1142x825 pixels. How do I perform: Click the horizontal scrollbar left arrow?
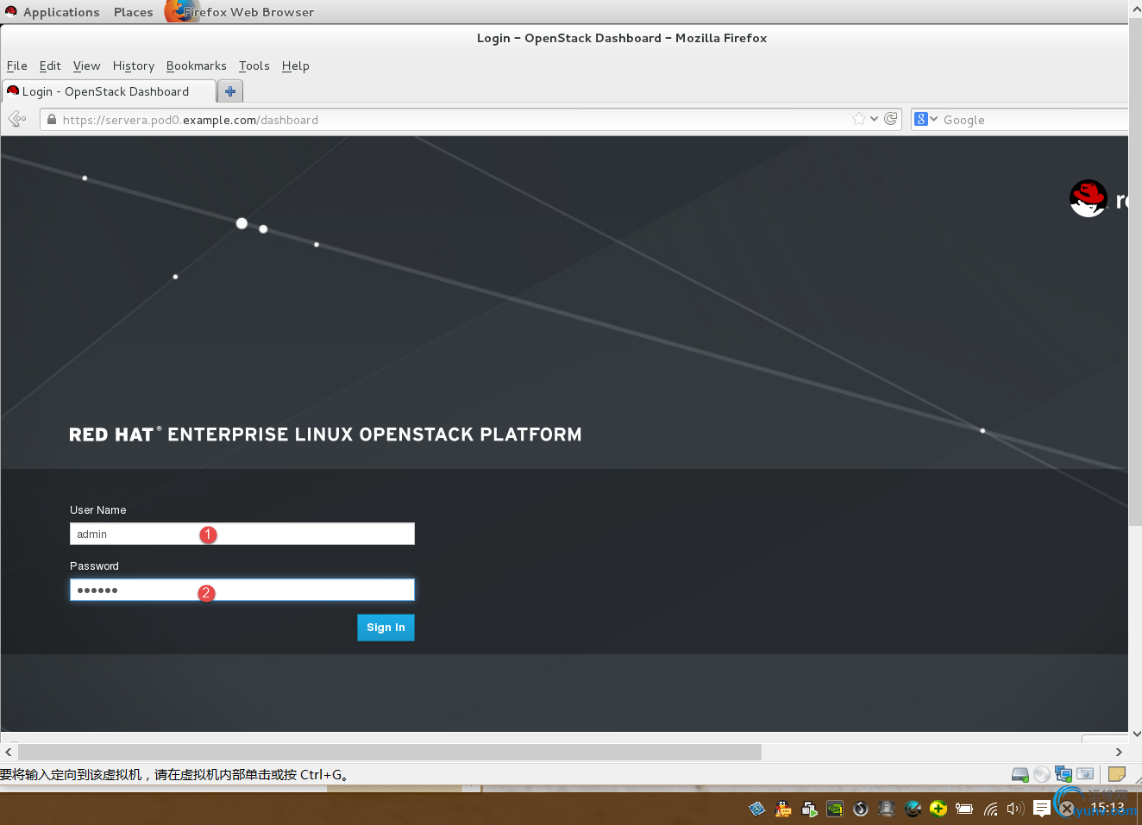click(9, 752)
